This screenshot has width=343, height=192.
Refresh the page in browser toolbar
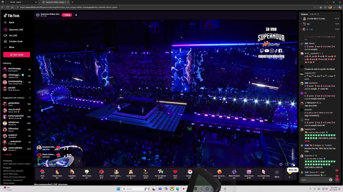coord(8,7)
